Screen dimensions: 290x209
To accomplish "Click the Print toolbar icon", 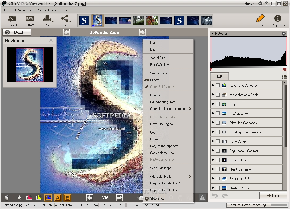I will pyautogui.click(x=48, y=20).
